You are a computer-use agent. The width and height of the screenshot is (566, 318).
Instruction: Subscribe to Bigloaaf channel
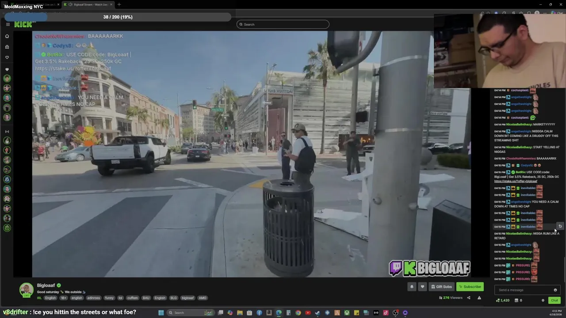[470, 287]
